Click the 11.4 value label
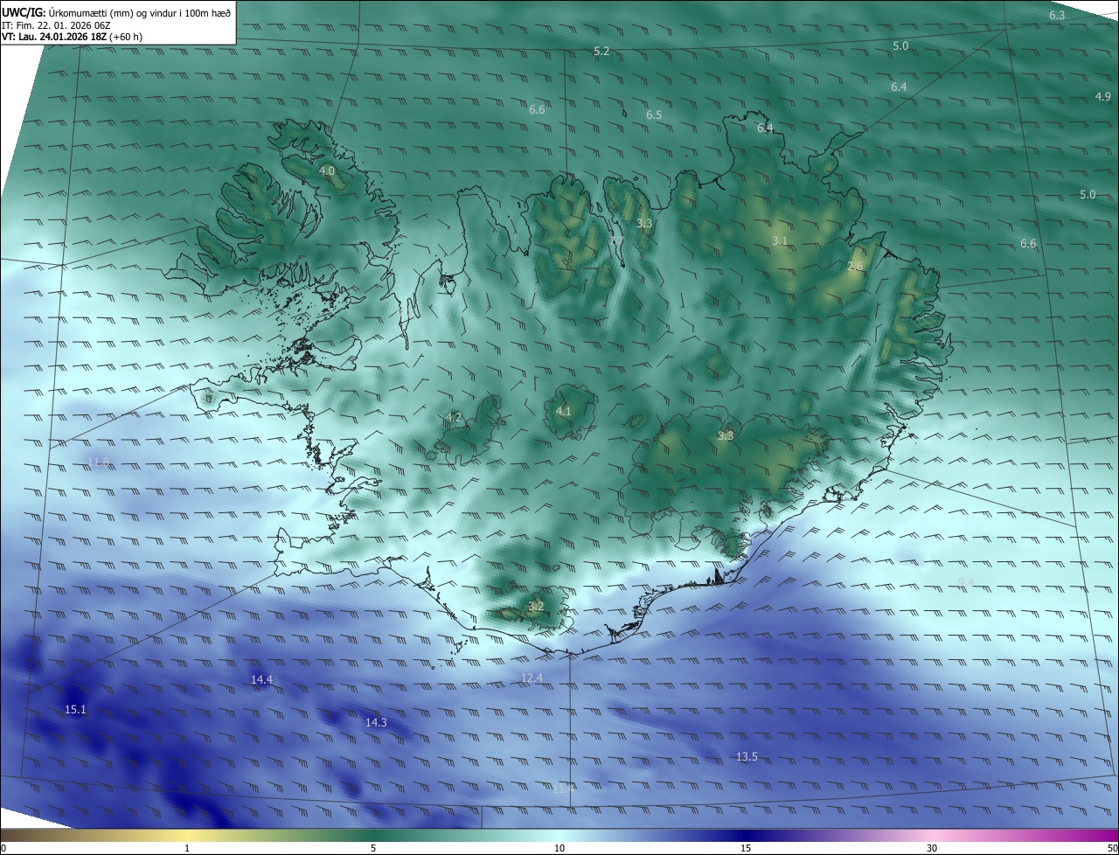The image size is (1119, 855). (563, 789)
